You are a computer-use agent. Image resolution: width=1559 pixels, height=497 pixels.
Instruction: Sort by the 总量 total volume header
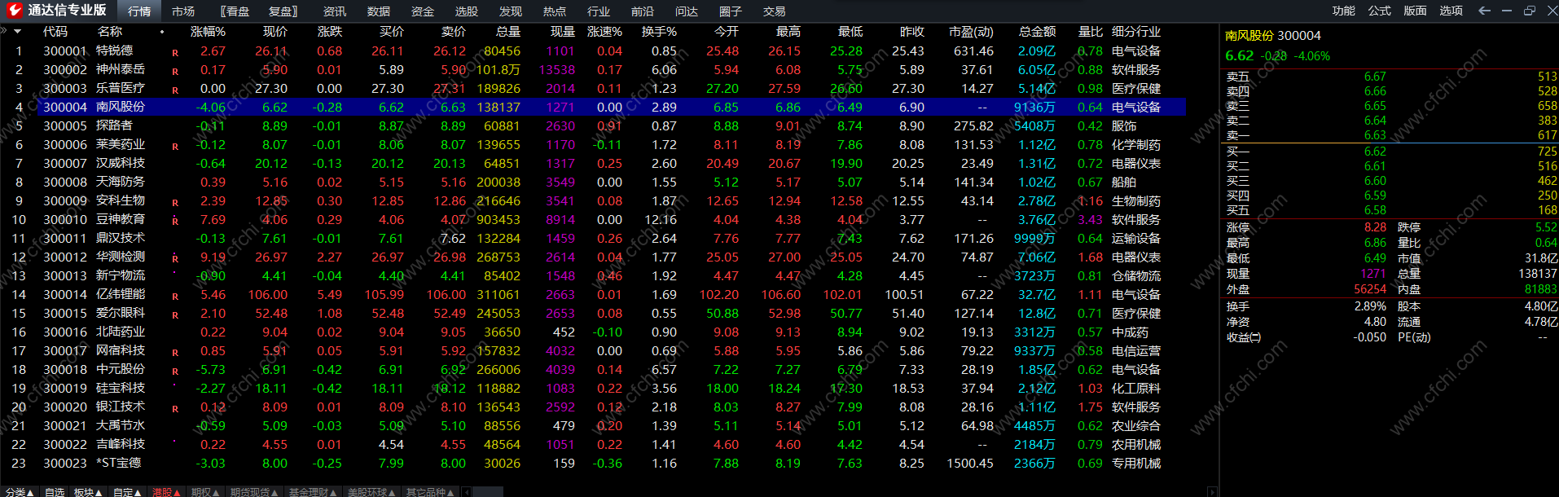[508, 32]
